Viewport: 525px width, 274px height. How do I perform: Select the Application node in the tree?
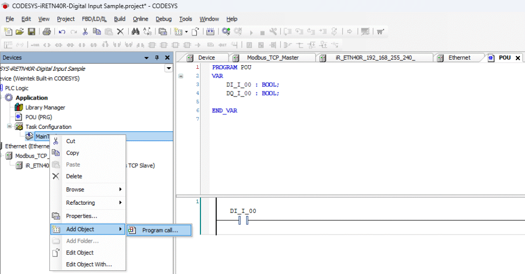(31, 98)
